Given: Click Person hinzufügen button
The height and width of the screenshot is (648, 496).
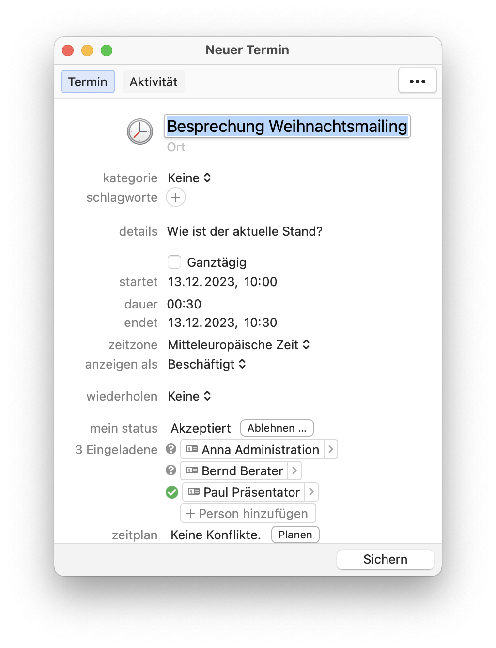Looking at the screenshot, I should click(x=248, y=513).
